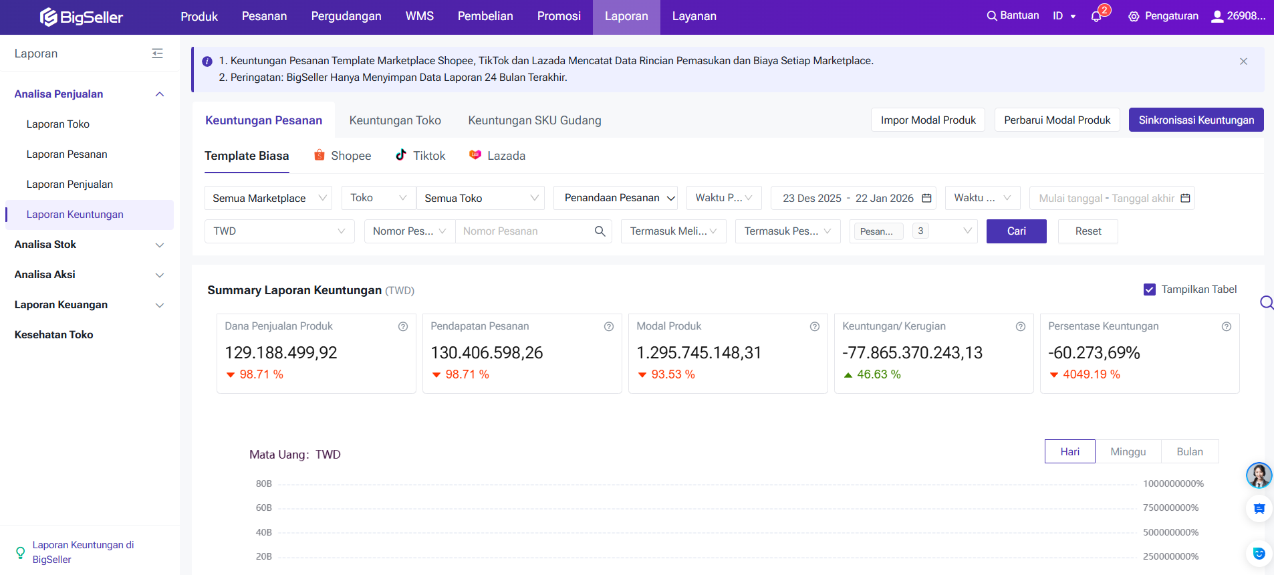This screenshot has width=1274, height=575.
Task: Open the TWD currency dropdown
Action: 279,231
